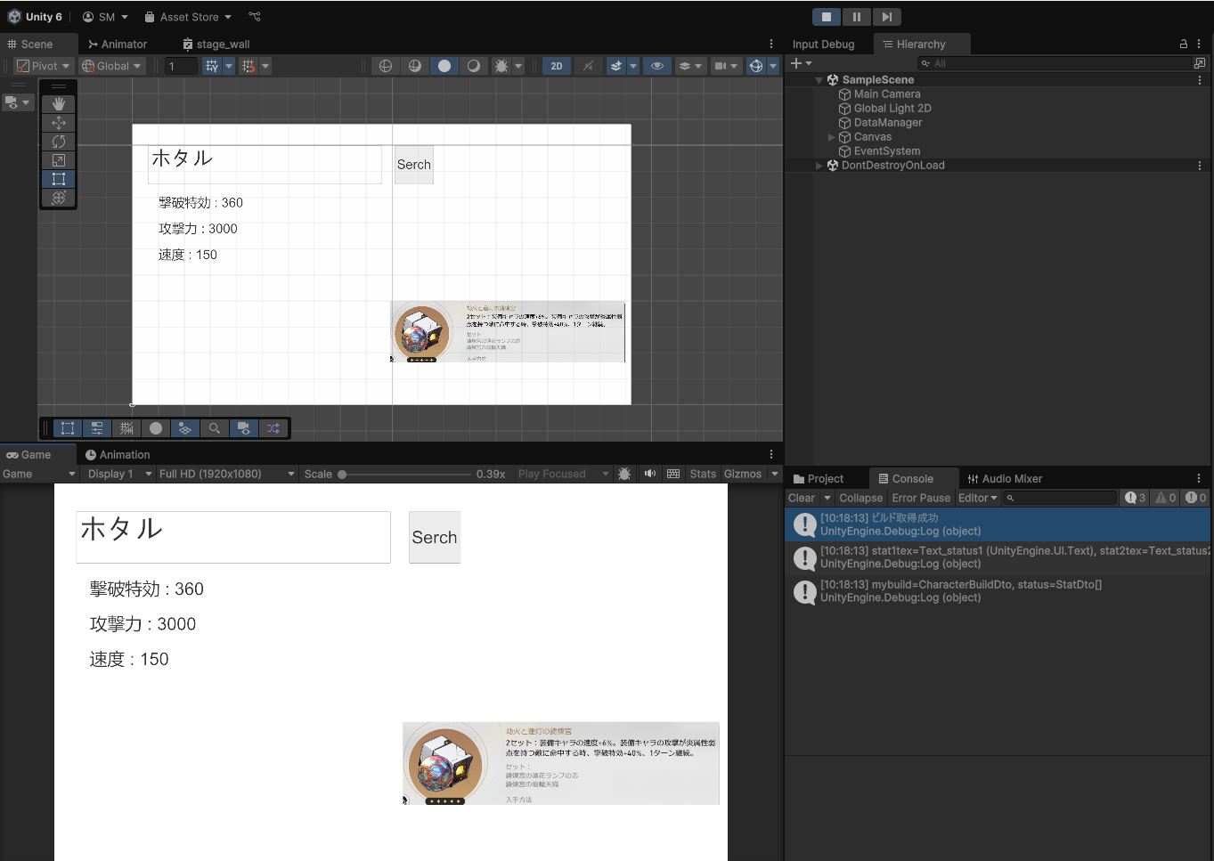Toggle Stats overlay in Game view
1214x861 pixels.
coord(702,474)
